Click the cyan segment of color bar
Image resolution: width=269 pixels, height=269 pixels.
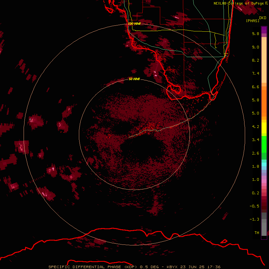click(264, 164)
